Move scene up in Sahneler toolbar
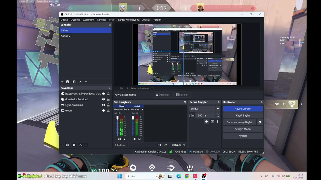Viewport: 321px width, 180px height. [x=81, y=82]
